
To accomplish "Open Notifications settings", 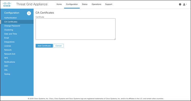I will 9,62.
